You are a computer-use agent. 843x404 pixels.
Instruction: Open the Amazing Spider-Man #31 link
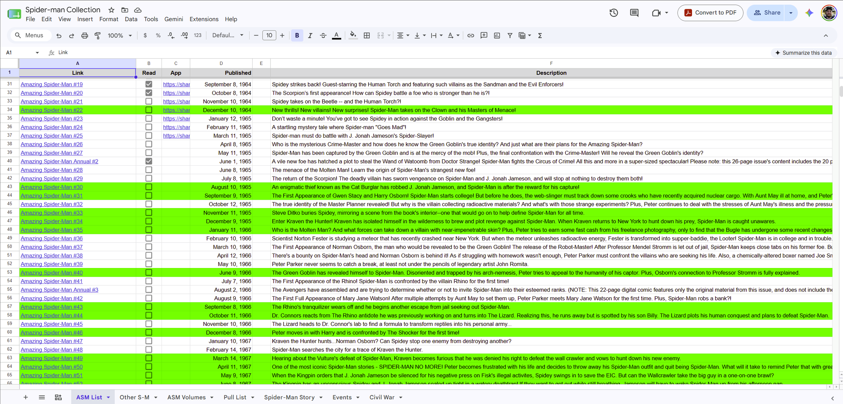[52, 196]
